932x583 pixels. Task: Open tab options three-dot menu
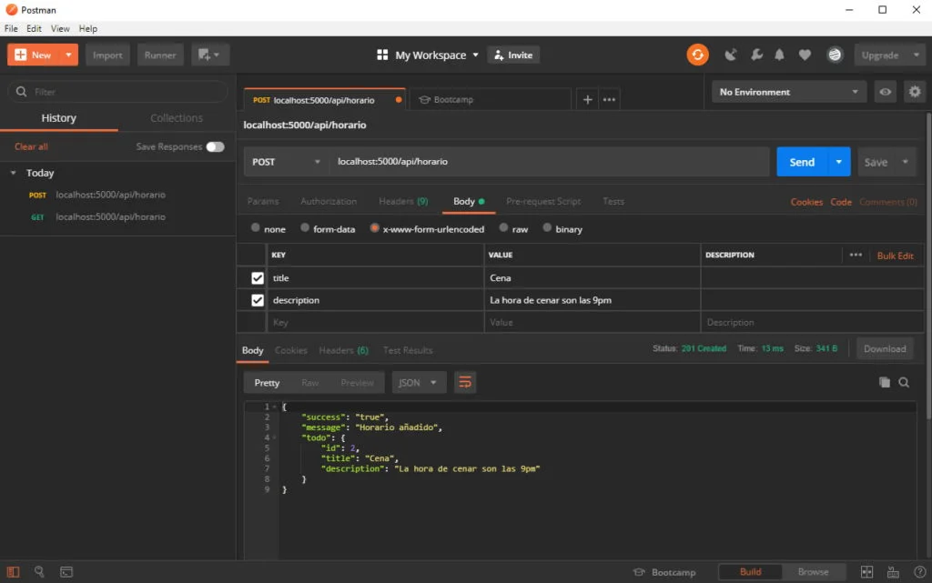609,100
